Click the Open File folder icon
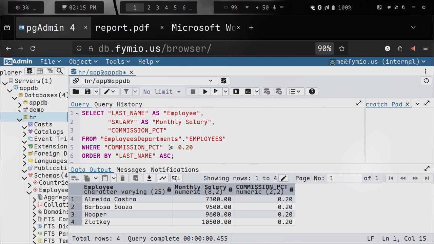 pos(76,91)
